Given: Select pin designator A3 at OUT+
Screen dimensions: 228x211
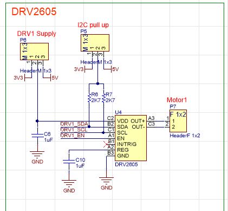Looking at the screenshot, I should tap(151, 118).
